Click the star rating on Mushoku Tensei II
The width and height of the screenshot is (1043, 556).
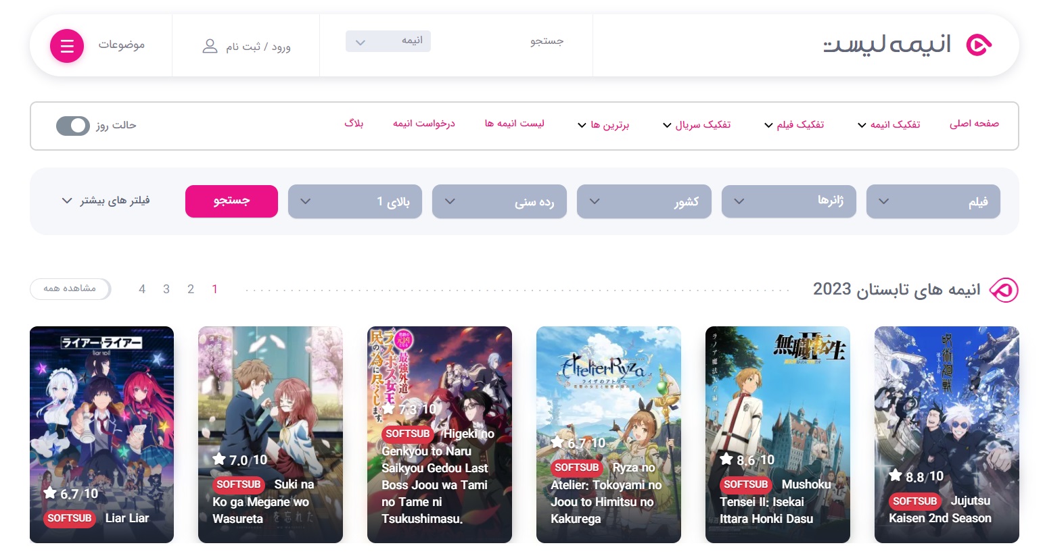[x=747, y=460]
